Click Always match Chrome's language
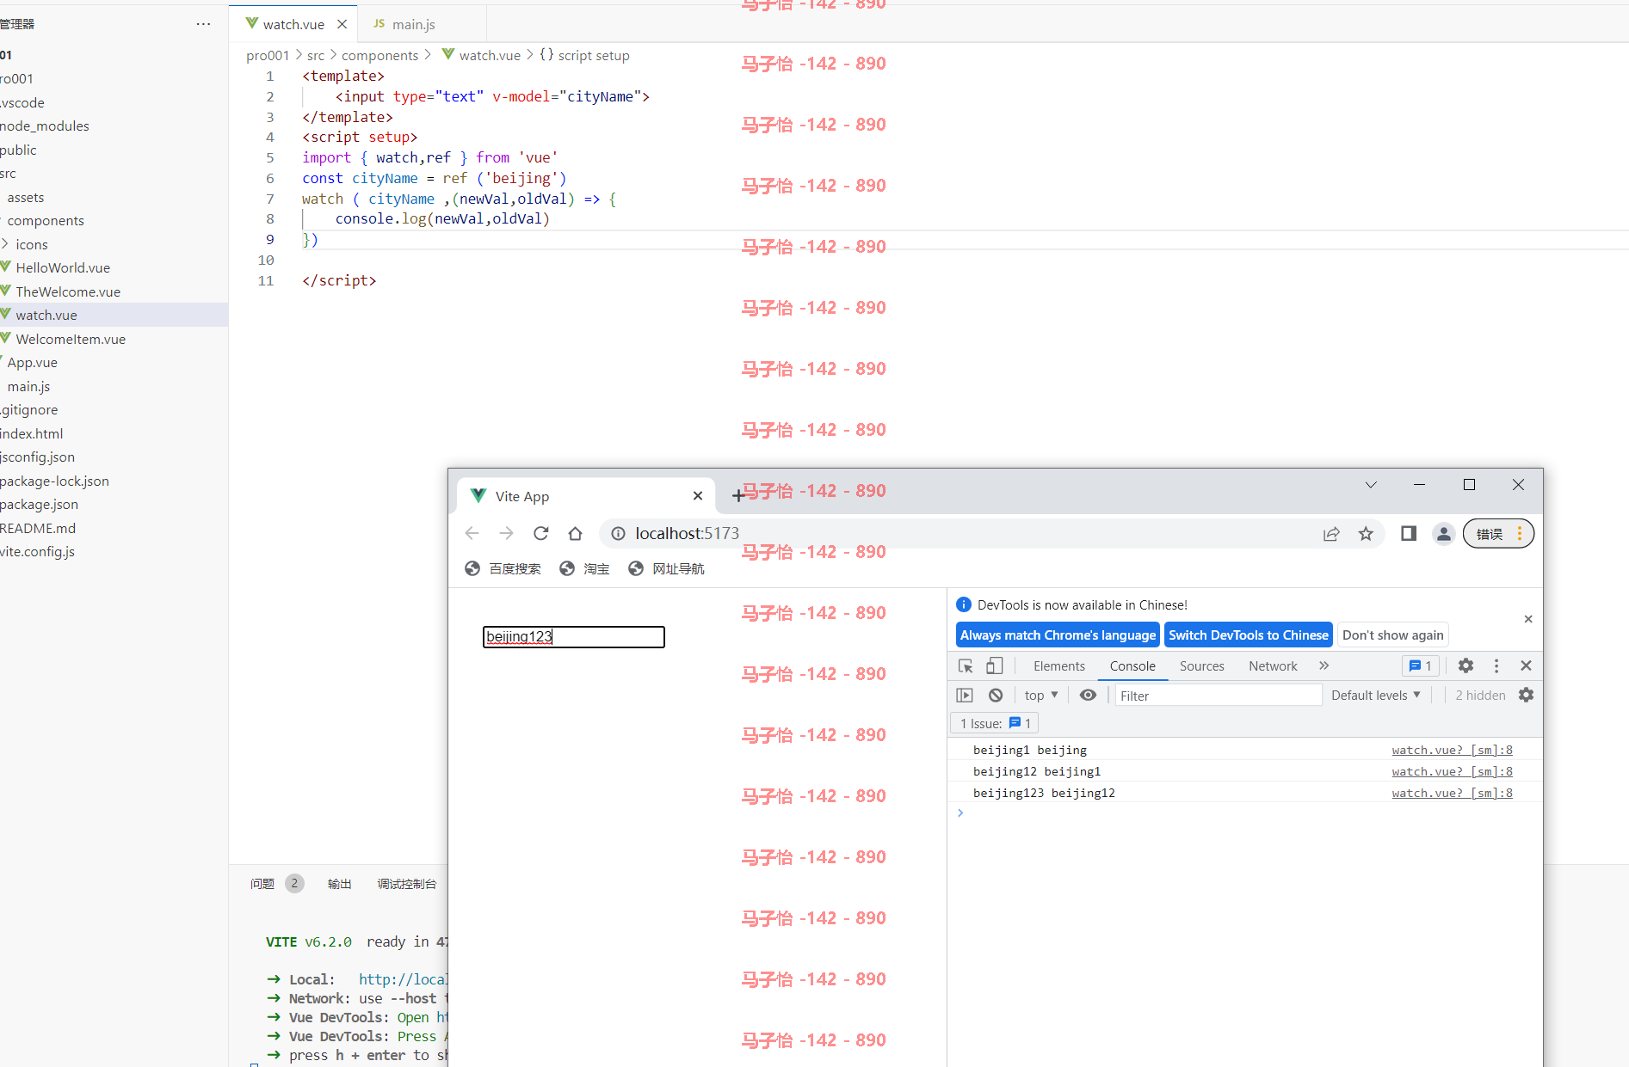The height and width of the screenshot is (1067, 1629). (1058, 635)
